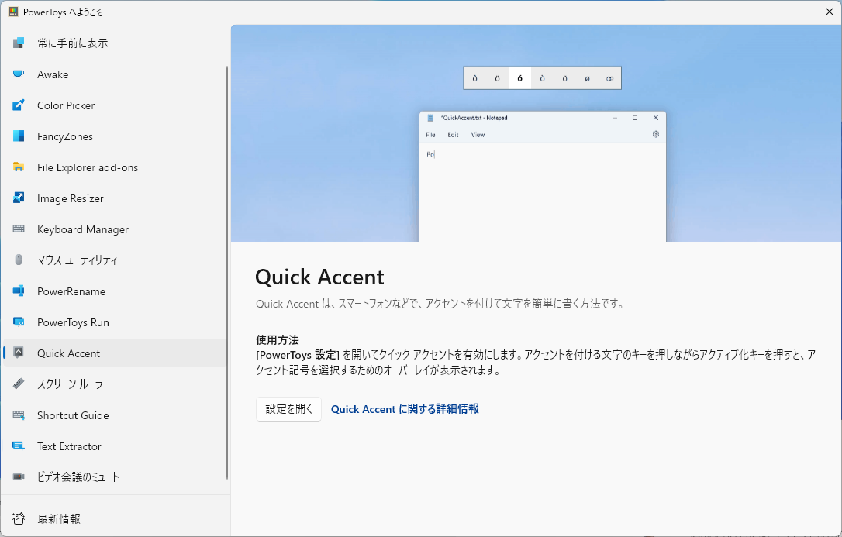This screenshot has width=842, height=537.
Task: Click the File Explorer add-ons folder icon
Action: pyautogui.click(x=19, y=167)
